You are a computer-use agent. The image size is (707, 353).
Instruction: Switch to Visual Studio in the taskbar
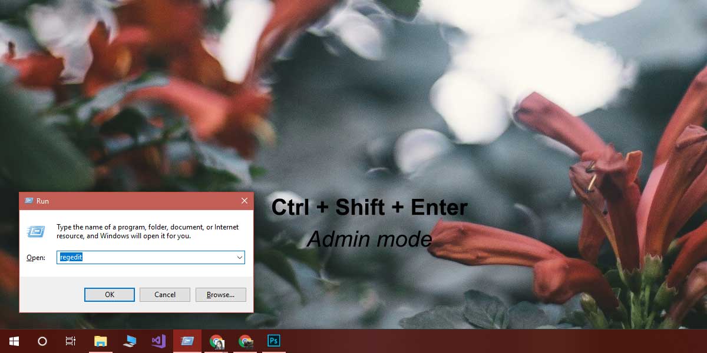[158, 341]
